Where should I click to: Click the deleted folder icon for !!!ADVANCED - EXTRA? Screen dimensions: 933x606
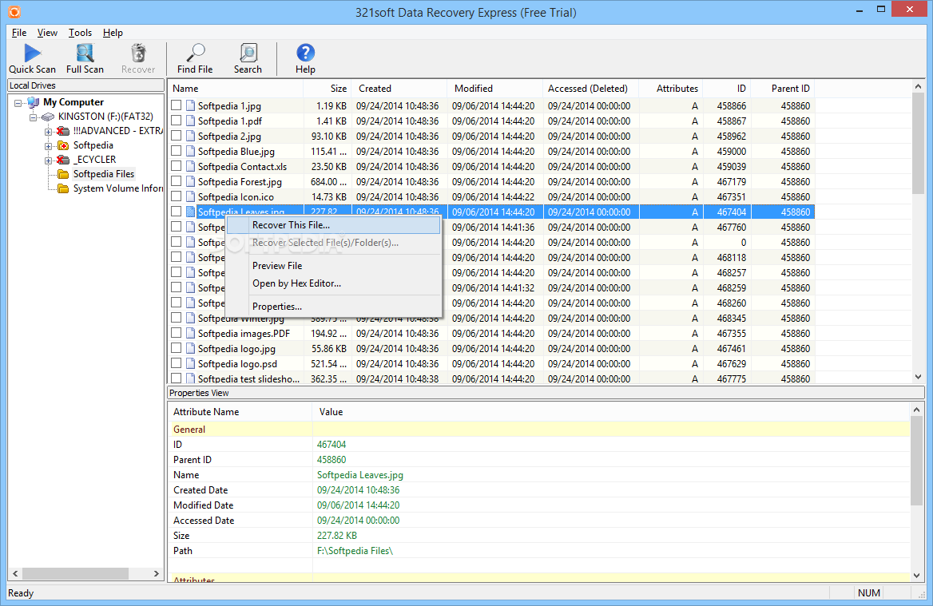point(63,131)
